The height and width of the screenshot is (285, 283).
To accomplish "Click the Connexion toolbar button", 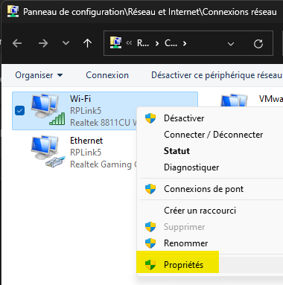I will (107, 75).
